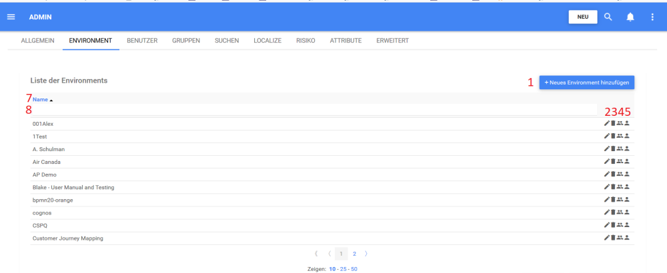Click the search magnifier icon
The width and height of the screenshot is (667, 273).
click(x=608, y=17)
